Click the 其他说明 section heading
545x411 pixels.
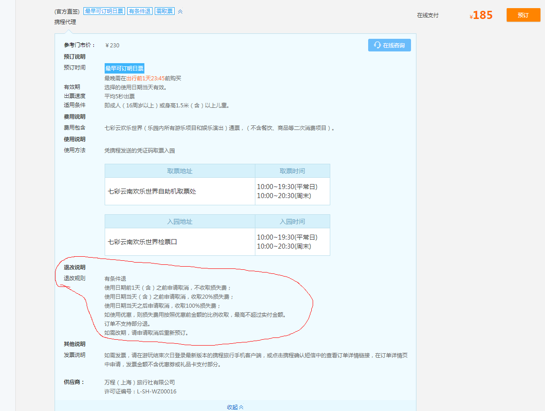74,344
